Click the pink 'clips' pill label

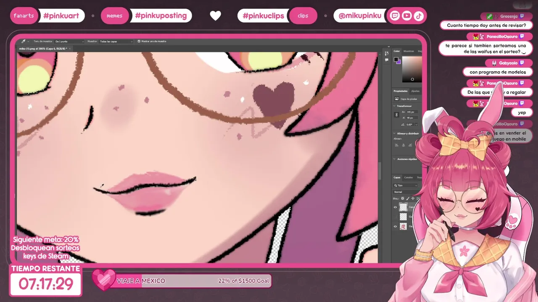[x=303, y=16]
